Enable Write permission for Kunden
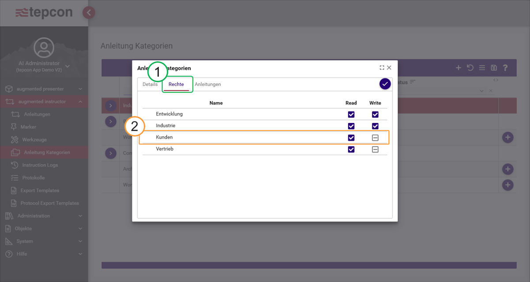 point(375,138)
